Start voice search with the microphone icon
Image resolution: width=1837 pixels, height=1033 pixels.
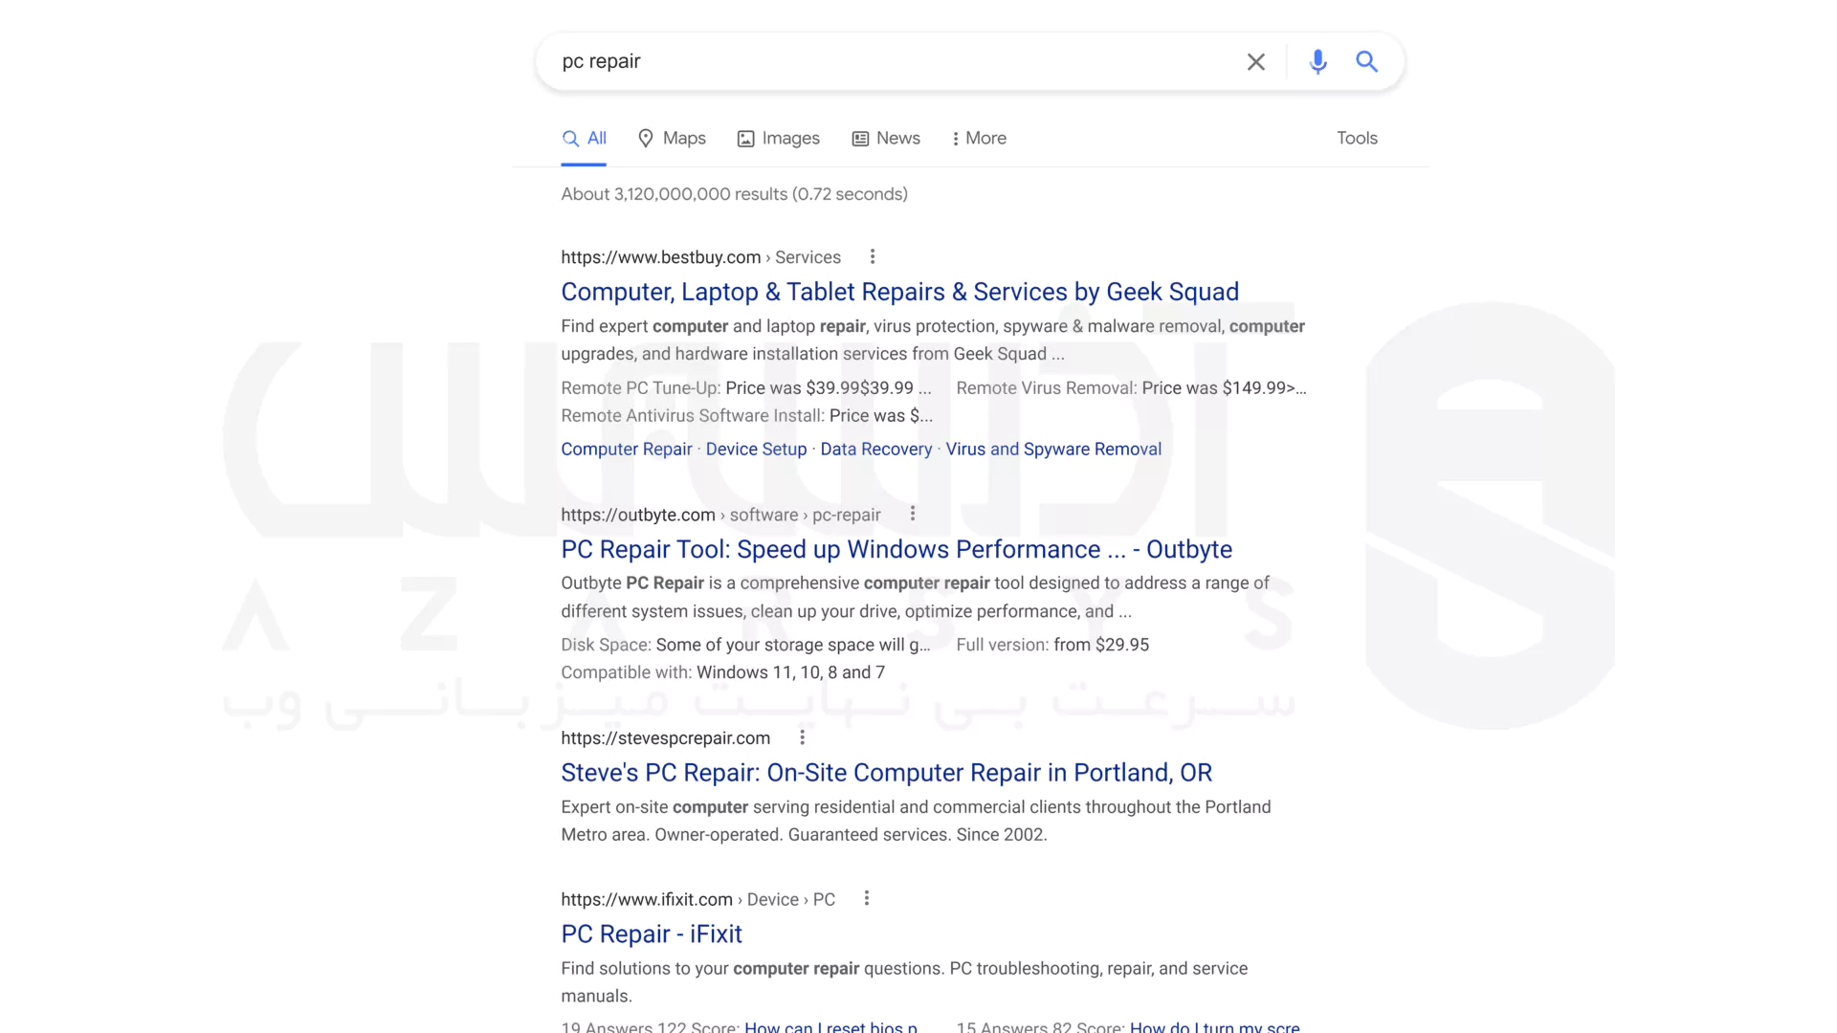coord(1317,62)
